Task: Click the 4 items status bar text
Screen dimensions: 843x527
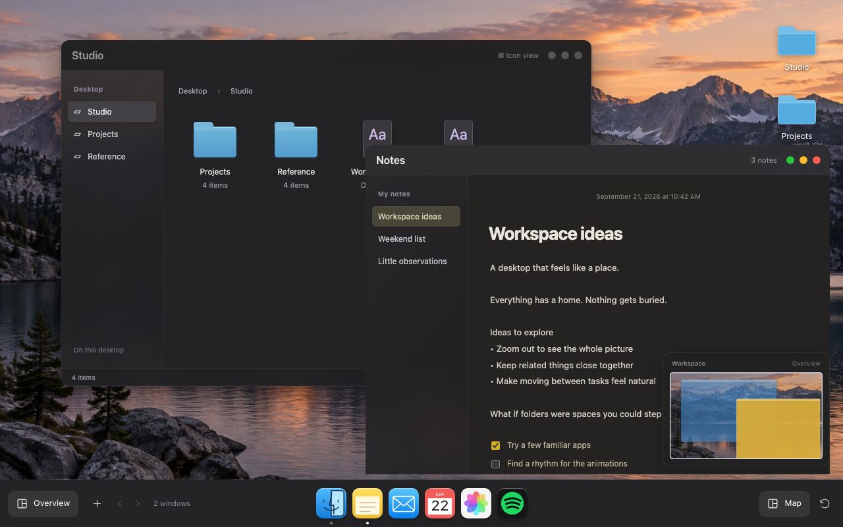Action: (x=84, y=377)
